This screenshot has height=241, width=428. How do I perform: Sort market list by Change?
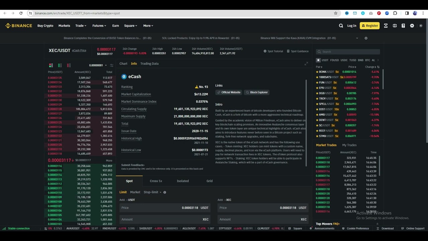[x=370, y=67]
